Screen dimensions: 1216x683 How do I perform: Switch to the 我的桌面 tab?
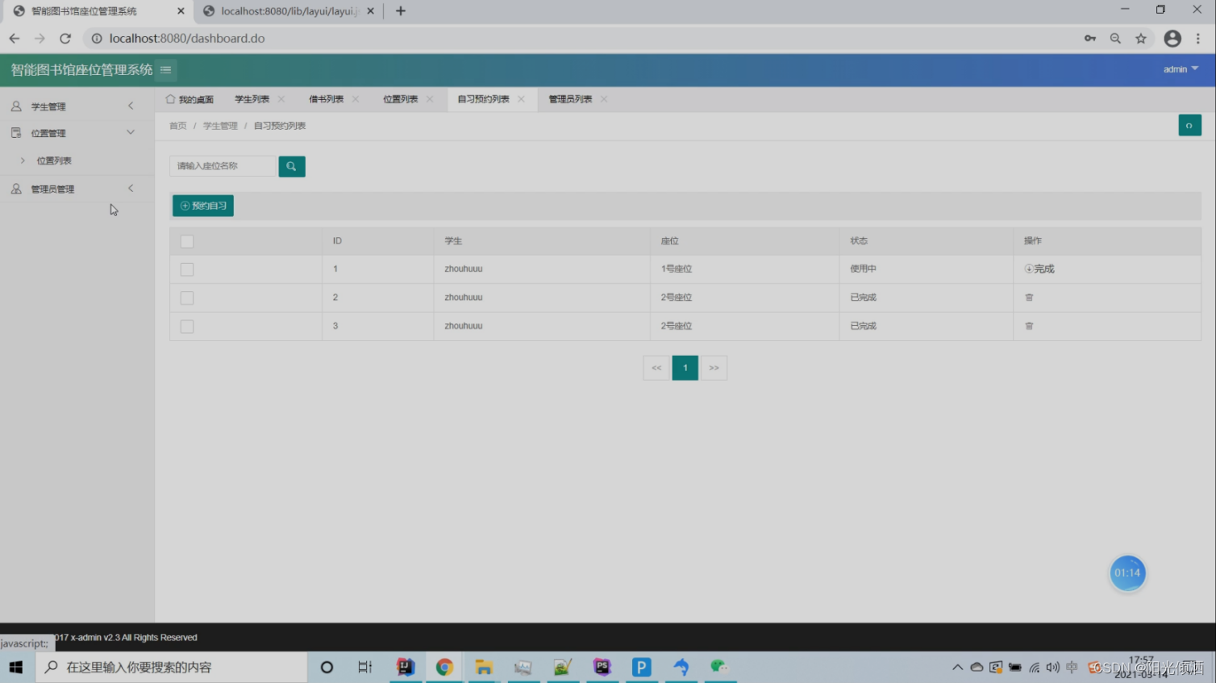(x=190, y=99)
